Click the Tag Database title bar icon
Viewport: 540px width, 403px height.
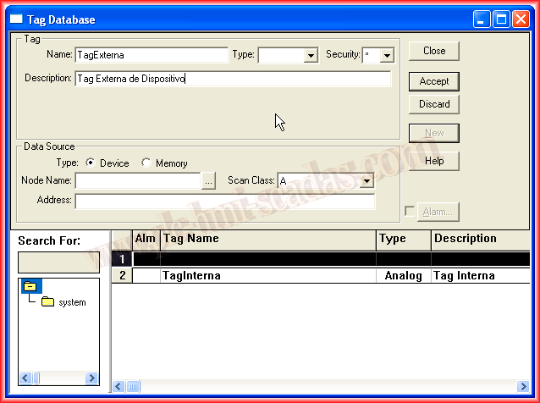pyautogui.click(x=16, y=19)
